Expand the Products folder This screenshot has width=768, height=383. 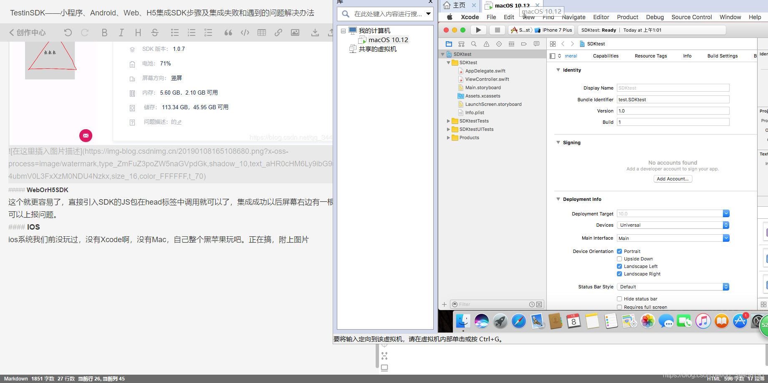pyautogui.click(x=449, y=138)
